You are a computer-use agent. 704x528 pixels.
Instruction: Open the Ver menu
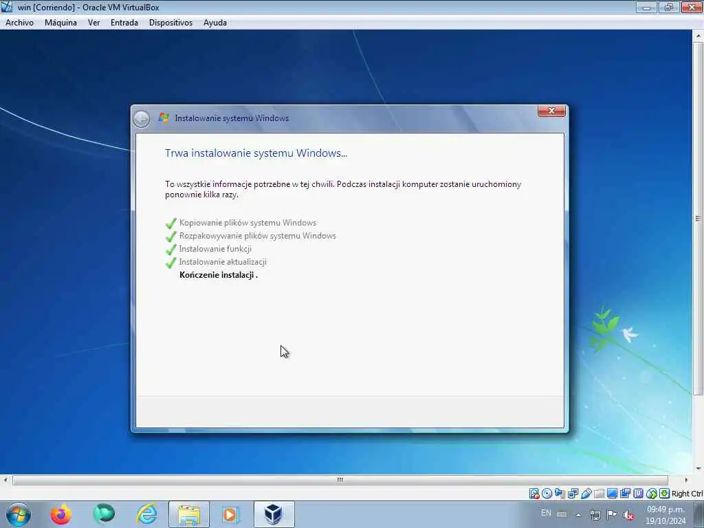(x=93, y=23)
